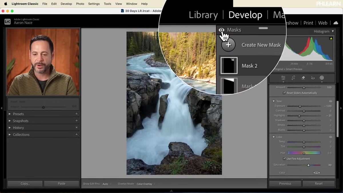
Task: Select the Crop overlay tool
Action: tap(293, 78)
